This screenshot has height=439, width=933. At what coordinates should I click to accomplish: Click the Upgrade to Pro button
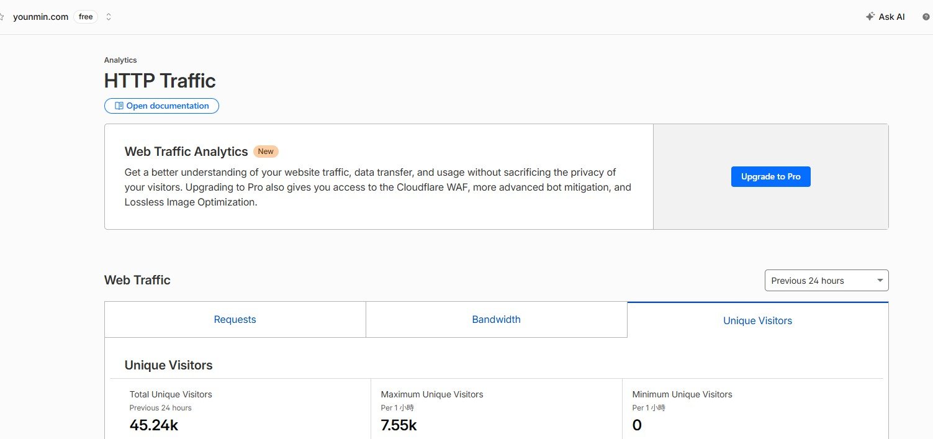coord(771,176)
